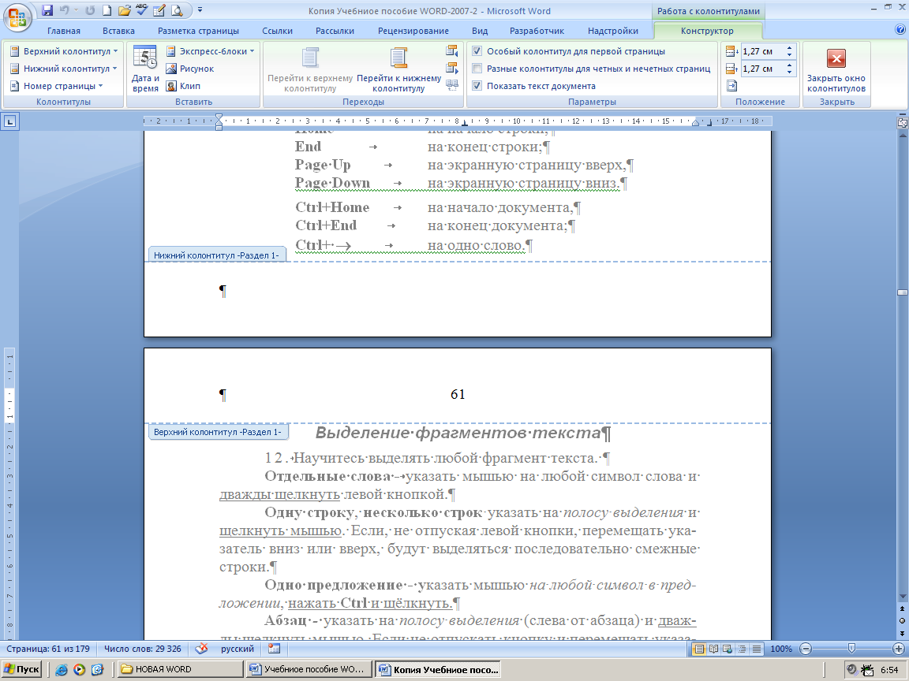The height and width of the screenshot is (681, 909).
Task: Expand the Undo history arrow
Action: coord(76,10)
